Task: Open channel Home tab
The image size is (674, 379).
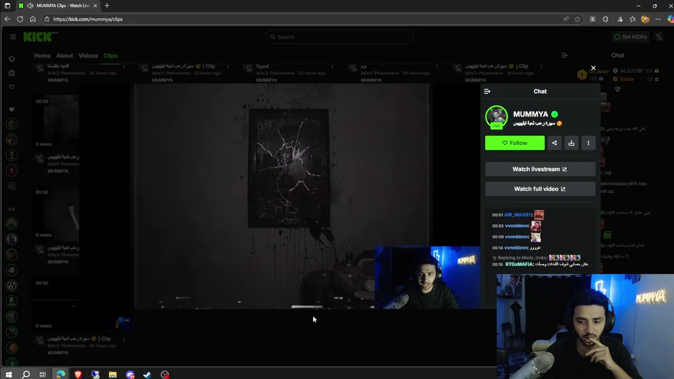Action: 42,56
